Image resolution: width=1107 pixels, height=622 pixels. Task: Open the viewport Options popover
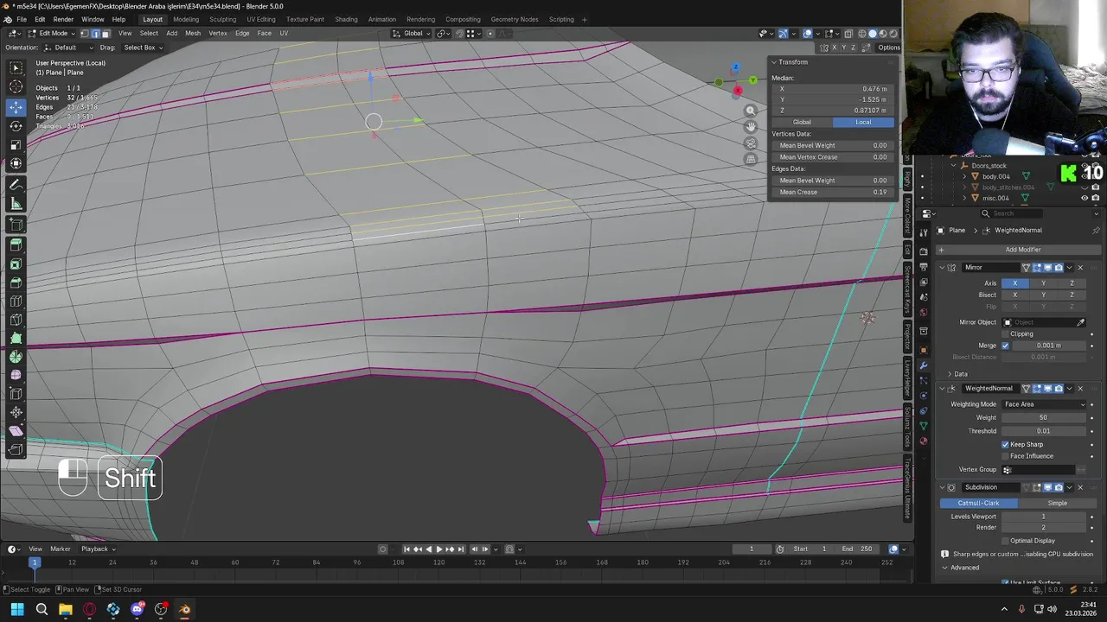[888, 48]
